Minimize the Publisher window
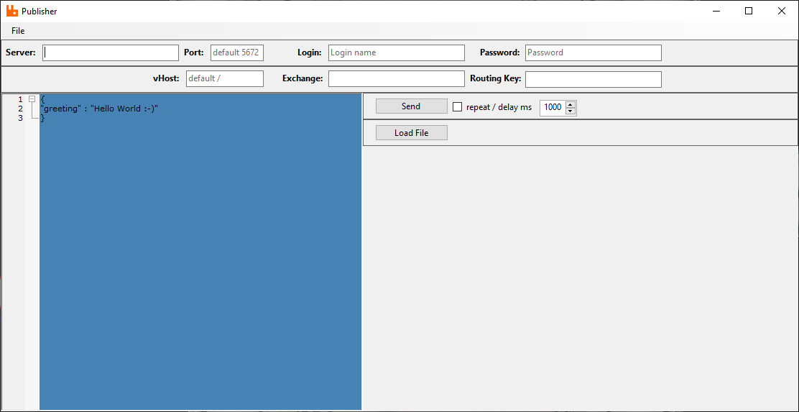 tap(716, 11)
